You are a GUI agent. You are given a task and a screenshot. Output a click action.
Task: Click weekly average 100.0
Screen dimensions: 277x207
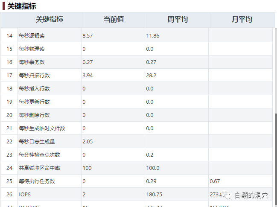pos(153,168)
